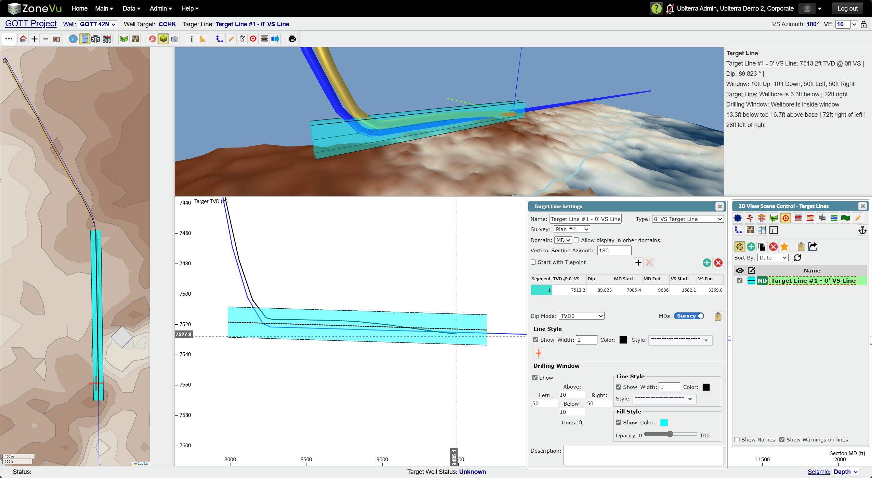Hide Target Line #1 using its visibility checkbox
This screenshot has height=478, width=872.
coord(740,281)
